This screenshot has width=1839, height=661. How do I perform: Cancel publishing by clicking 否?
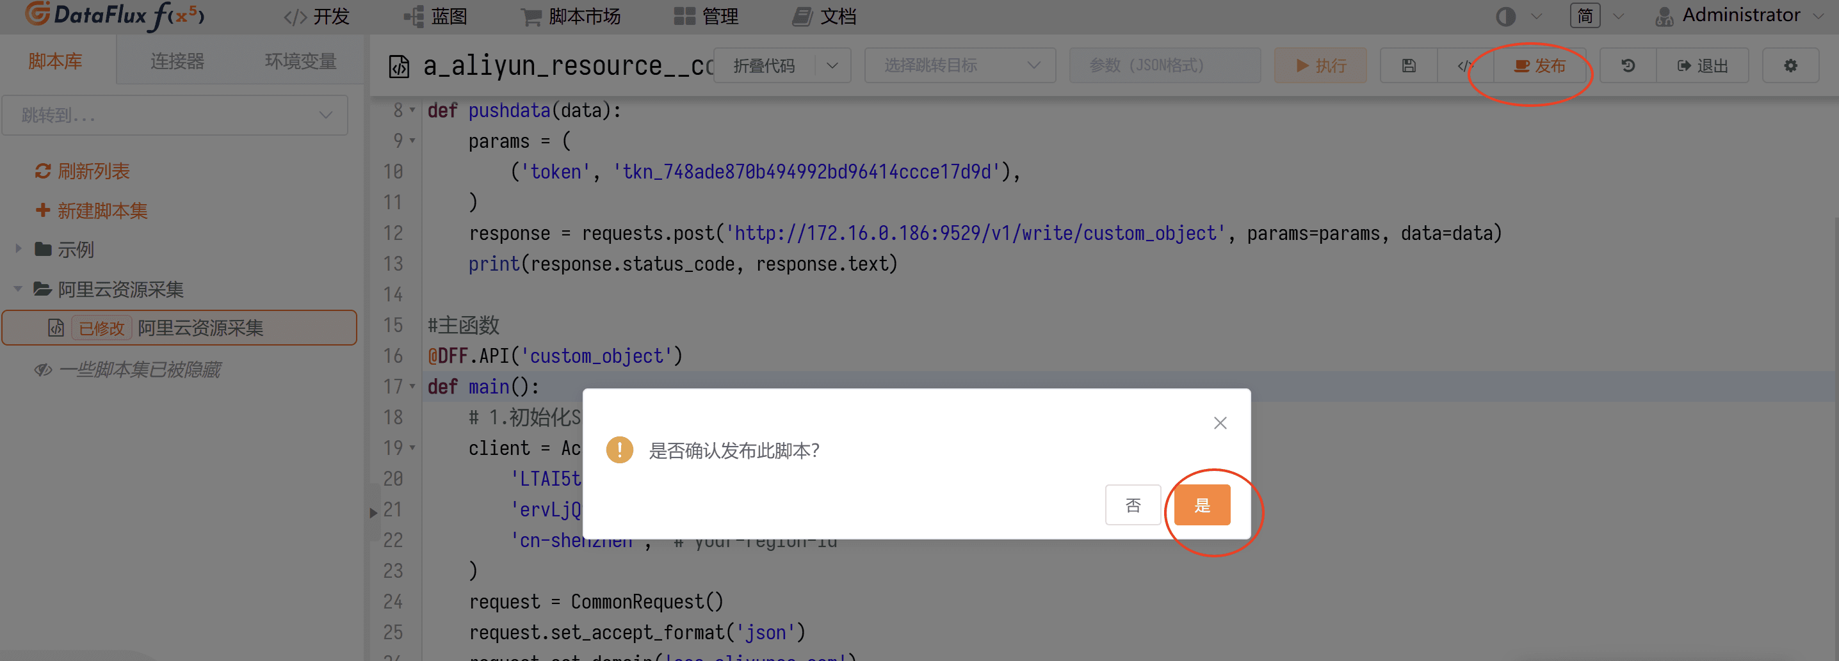[x=1132, y=505]
